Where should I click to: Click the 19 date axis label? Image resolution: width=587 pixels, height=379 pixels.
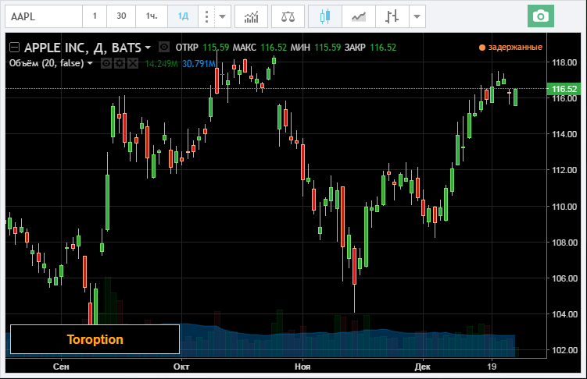(x=492, y=367)
